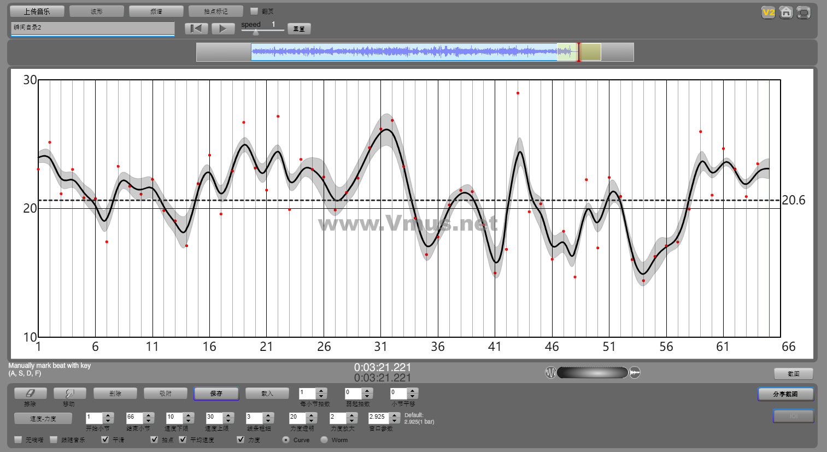Click the speed reset (重置) button

(299, 29)
